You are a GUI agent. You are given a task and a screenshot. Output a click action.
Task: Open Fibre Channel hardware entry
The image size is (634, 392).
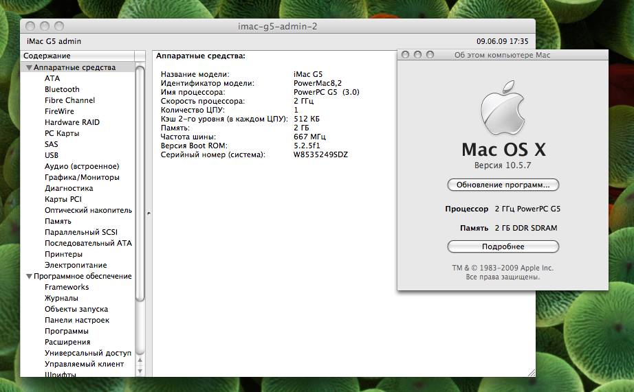69,100
